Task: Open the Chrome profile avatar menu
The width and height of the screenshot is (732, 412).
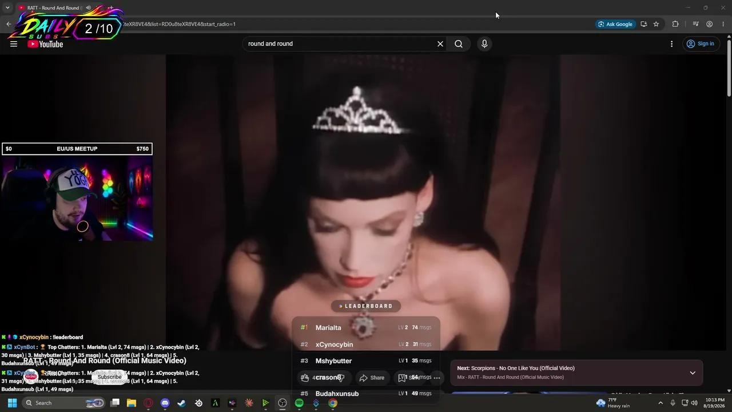Action: 709,24
